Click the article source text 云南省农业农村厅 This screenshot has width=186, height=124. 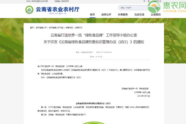point(87,52)
